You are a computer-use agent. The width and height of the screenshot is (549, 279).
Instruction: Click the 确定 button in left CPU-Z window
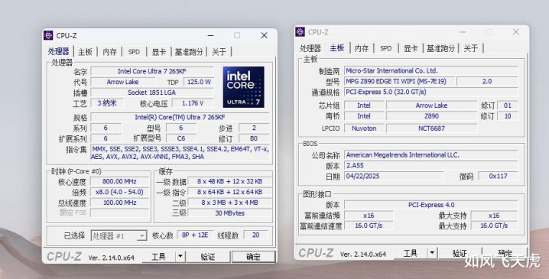(254, 257)
